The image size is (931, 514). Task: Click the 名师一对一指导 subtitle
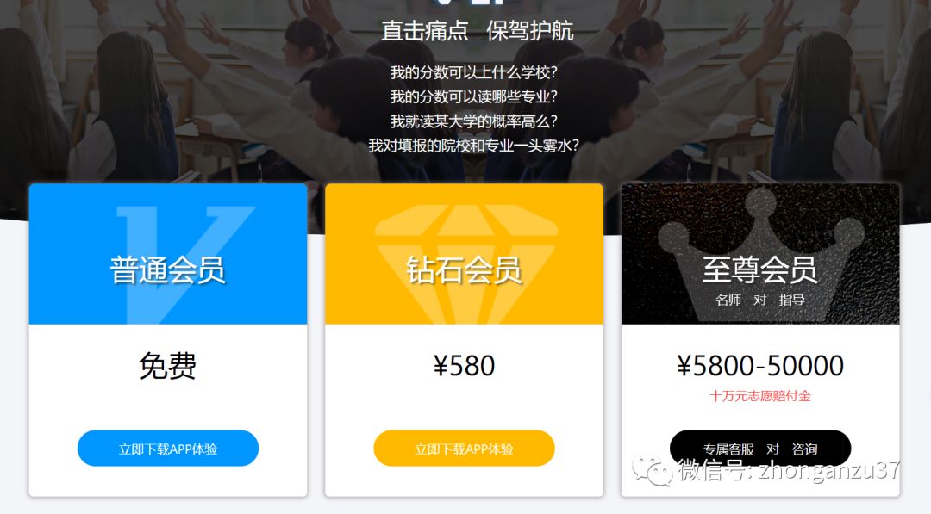(x=760, y=300)
